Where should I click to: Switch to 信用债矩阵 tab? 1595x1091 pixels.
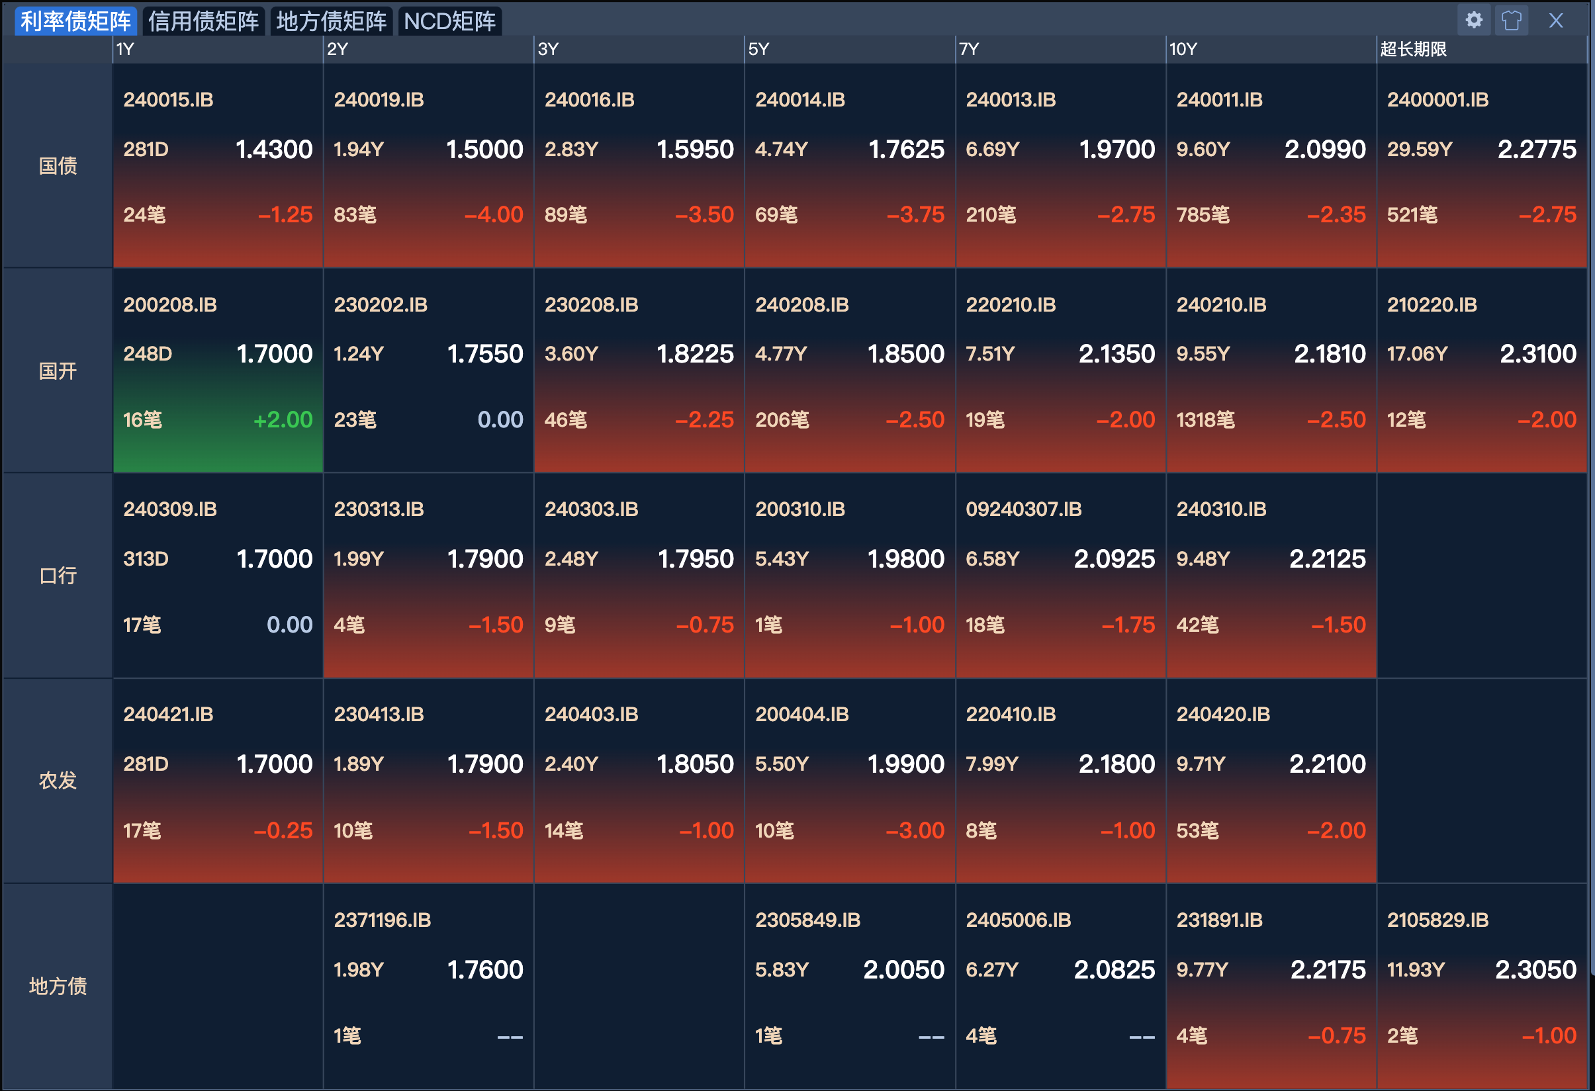point(203,21)
